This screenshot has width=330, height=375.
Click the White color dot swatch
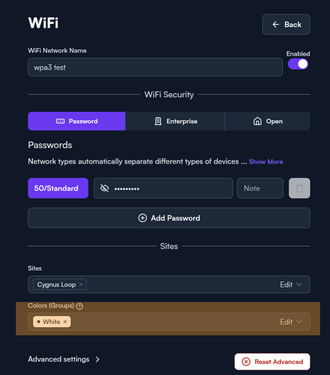[x=39, y=322]
